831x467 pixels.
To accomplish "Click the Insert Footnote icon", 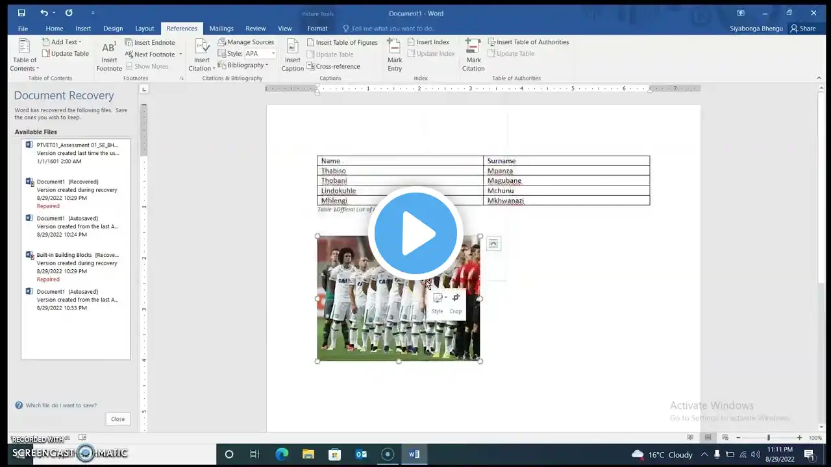I will tap(109, 48).
